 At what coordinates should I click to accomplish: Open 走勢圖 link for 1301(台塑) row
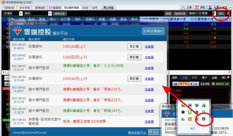149,47
